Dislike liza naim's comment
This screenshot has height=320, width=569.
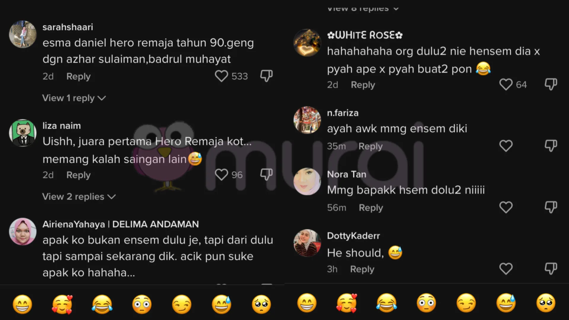click(266, 175)
